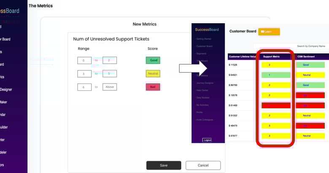Screen dimensions: 329x173
Task: Click Neutral range end field containing 5
Action: [110, 74]
